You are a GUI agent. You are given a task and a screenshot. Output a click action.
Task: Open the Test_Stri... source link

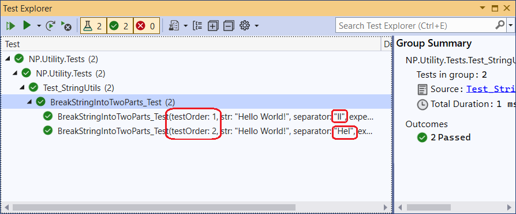491,89
